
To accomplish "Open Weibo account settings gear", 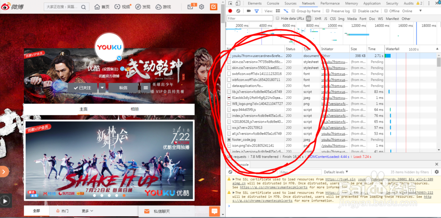I will [202, 7].
